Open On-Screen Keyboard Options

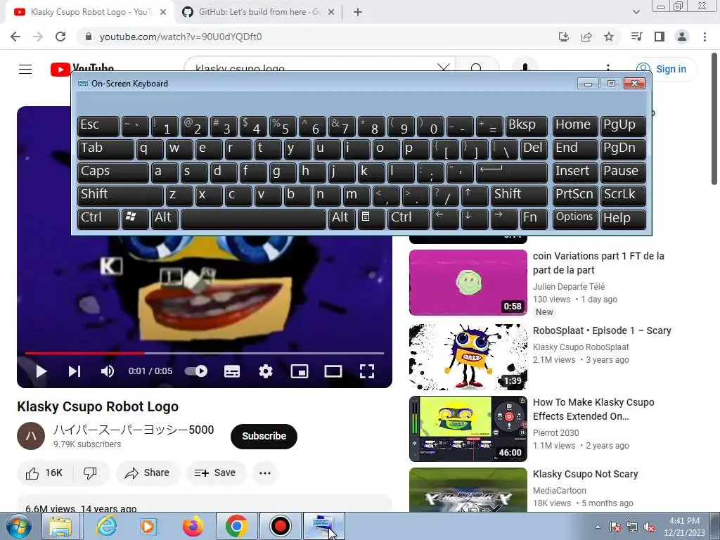(575, 219)
